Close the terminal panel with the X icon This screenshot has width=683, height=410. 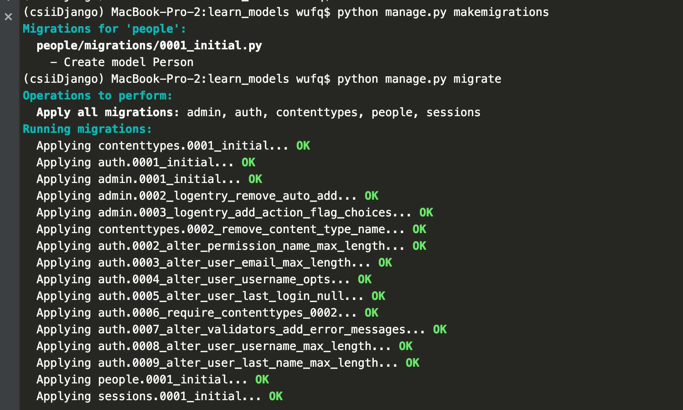pos(8,17)
